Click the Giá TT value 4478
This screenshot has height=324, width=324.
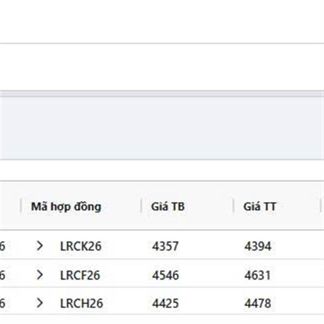tap(258, 304)
